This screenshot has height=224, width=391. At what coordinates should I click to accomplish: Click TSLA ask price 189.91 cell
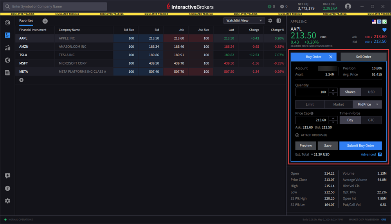pos(176,55)
